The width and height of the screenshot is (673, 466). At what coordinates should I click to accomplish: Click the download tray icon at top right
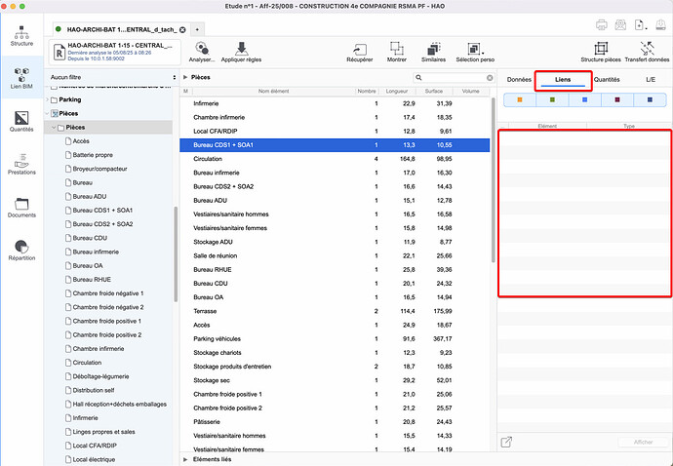(660, 25)
